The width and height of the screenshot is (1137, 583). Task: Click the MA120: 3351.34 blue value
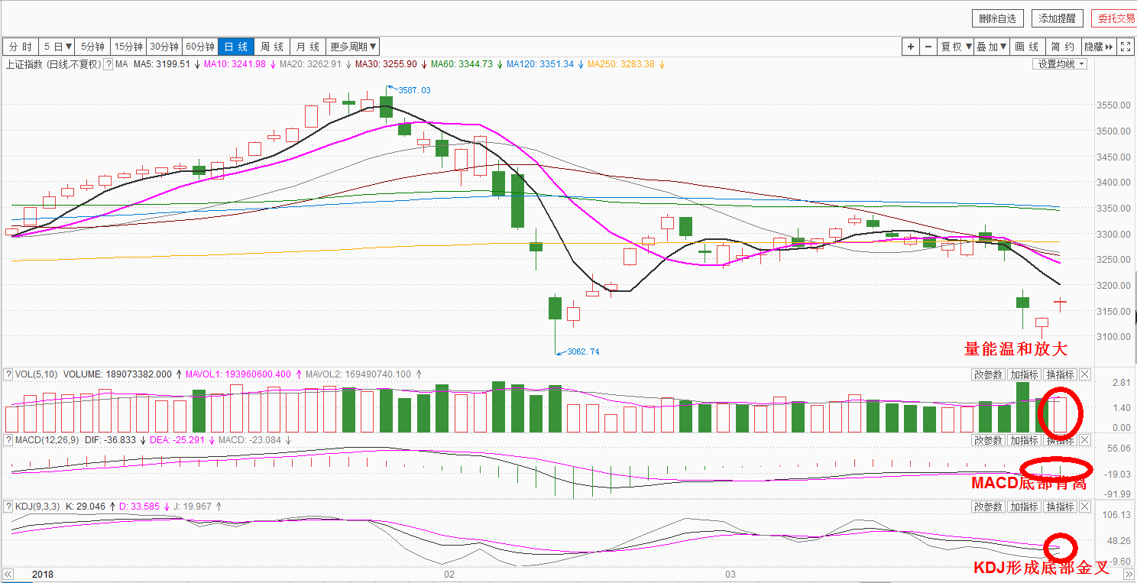539,64
